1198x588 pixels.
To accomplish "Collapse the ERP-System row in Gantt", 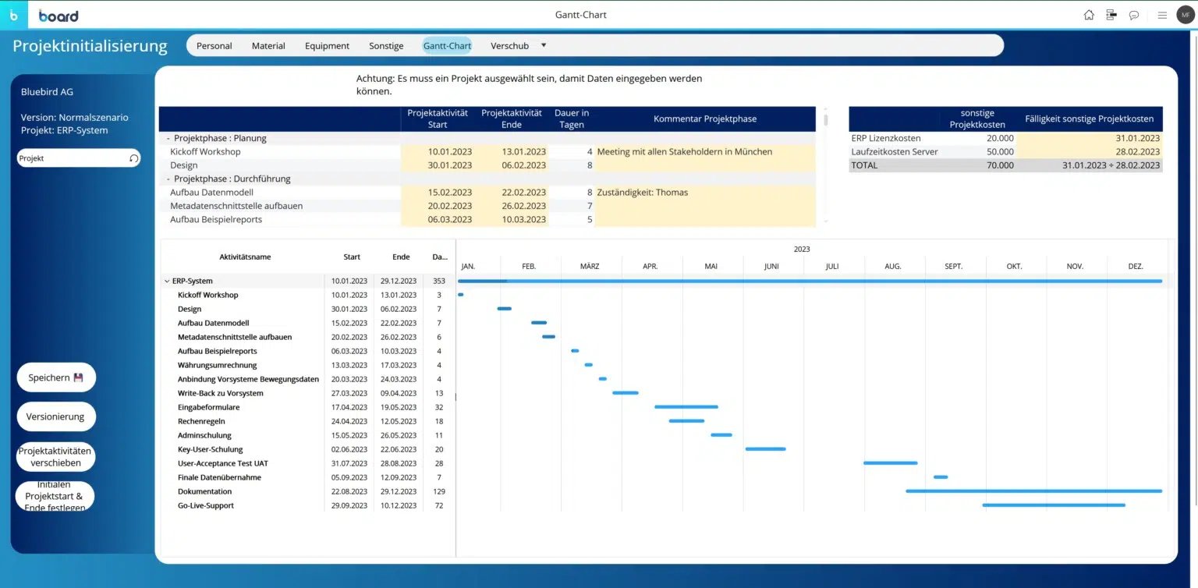I will 167,281.
